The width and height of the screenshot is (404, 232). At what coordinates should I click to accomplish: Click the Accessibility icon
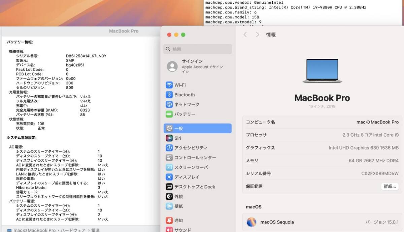(x=169, y=148)
